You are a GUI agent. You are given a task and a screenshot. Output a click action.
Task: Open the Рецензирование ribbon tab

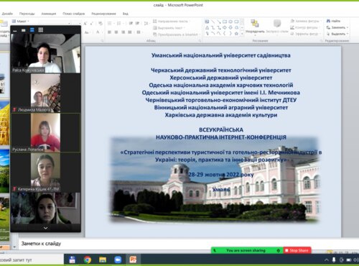(103, 14)
